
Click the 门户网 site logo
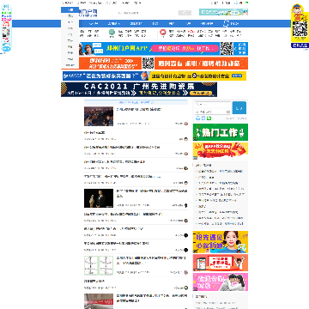point(88,13)
